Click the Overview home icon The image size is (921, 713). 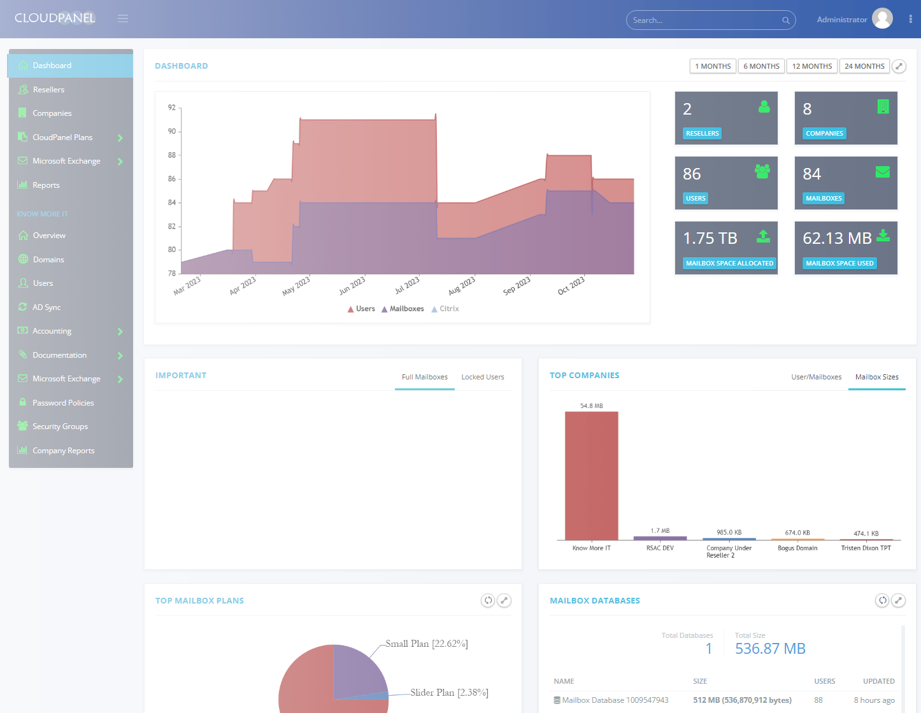click(23, 236)
